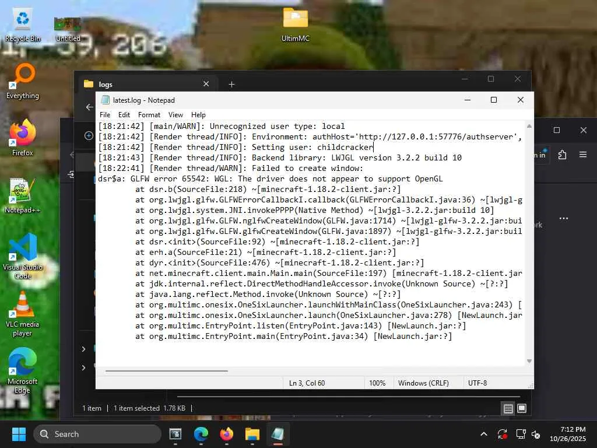Open Microsoft Edge desktop shortcut
Screen dimensions: 597x448
[23, 370]
